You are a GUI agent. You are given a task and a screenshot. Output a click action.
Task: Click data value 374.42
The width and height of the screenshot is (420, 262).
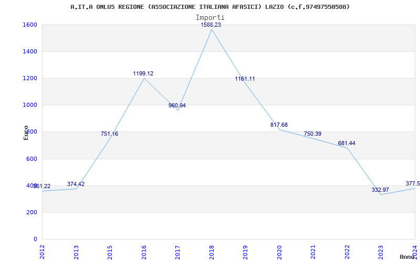[x=76, y=184]
